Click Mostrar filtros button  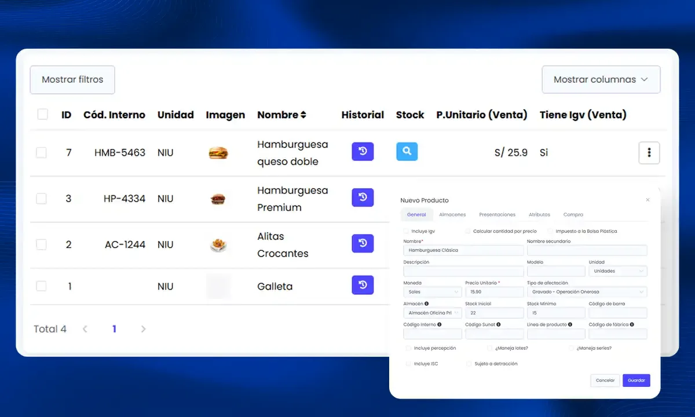72,80
